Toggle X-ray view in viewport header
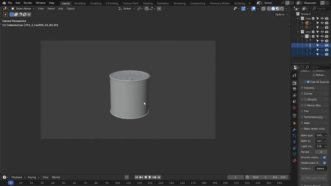The image size is (331, 186). (263, 8)
